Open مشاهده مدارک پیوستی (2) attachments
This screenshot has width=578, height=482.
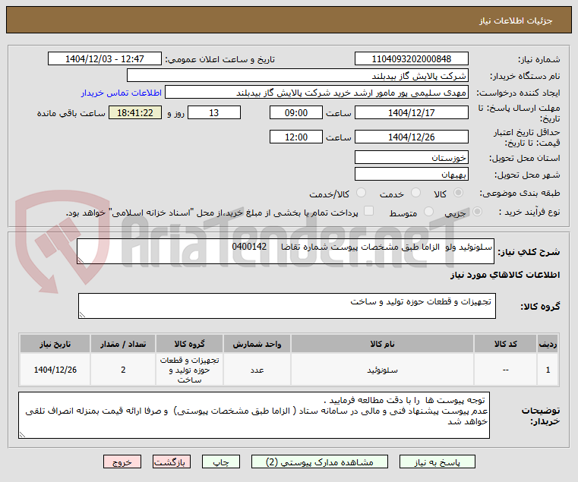coord(320,462)
